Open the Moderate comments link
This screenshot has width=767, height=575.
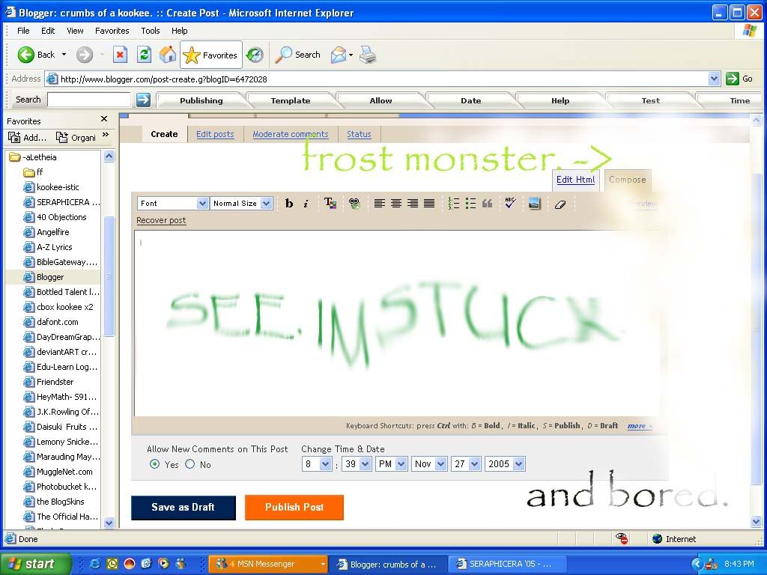pyautogui.click(x=291, y=134)
